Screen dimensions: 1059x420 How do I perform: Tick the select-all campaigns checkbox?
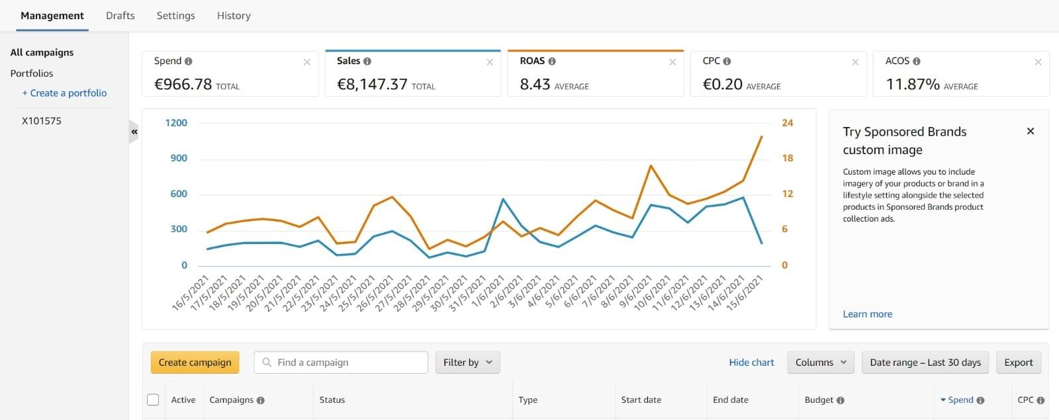pyautogui.click(x=153, y=399)
